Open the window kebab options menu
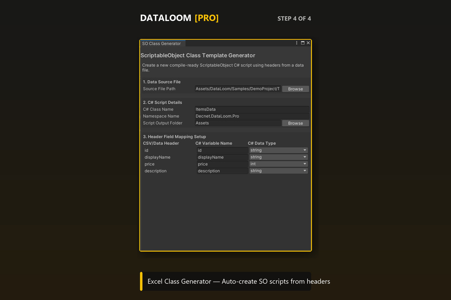Image resolution: width=451 pixels, height=300 pixels. pos(297,43)
